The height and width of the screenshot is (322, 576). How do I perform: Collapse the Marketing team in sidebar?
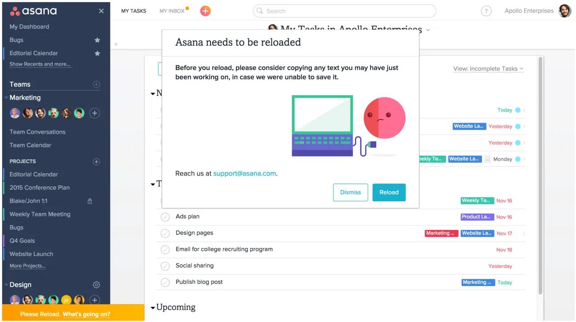pos(6,98)
